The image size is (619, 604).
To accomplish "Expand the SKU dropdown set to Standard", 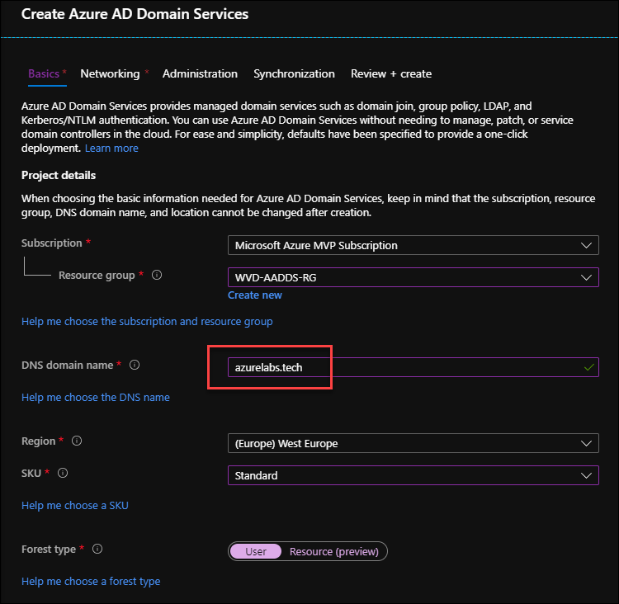I will pyautogui.click(x=413, y=475).
